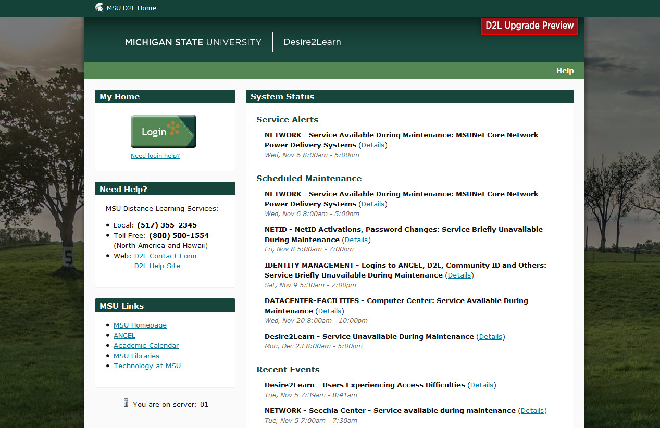Click the server status icon near server 01

(x=126, y=402)
